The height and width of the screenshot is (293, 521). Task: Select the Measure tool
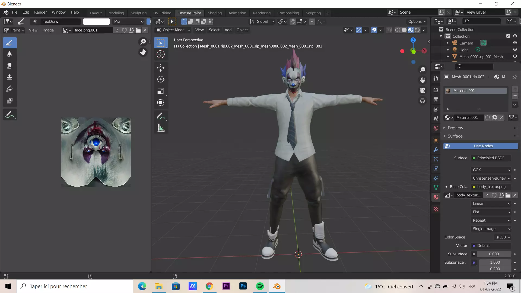[x=161, y=128]
